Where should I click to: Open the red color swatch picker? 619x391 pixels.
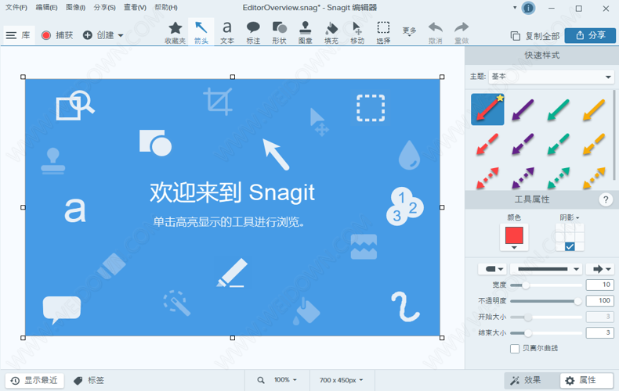pyautogui.click(x=514, y=237)
